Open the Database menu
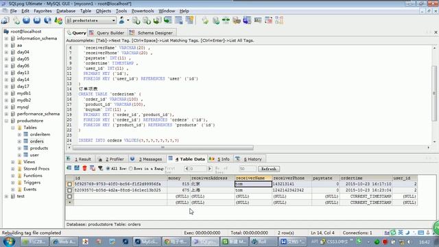This screenshot has width=439, height=247. click(x=66, y=11)
